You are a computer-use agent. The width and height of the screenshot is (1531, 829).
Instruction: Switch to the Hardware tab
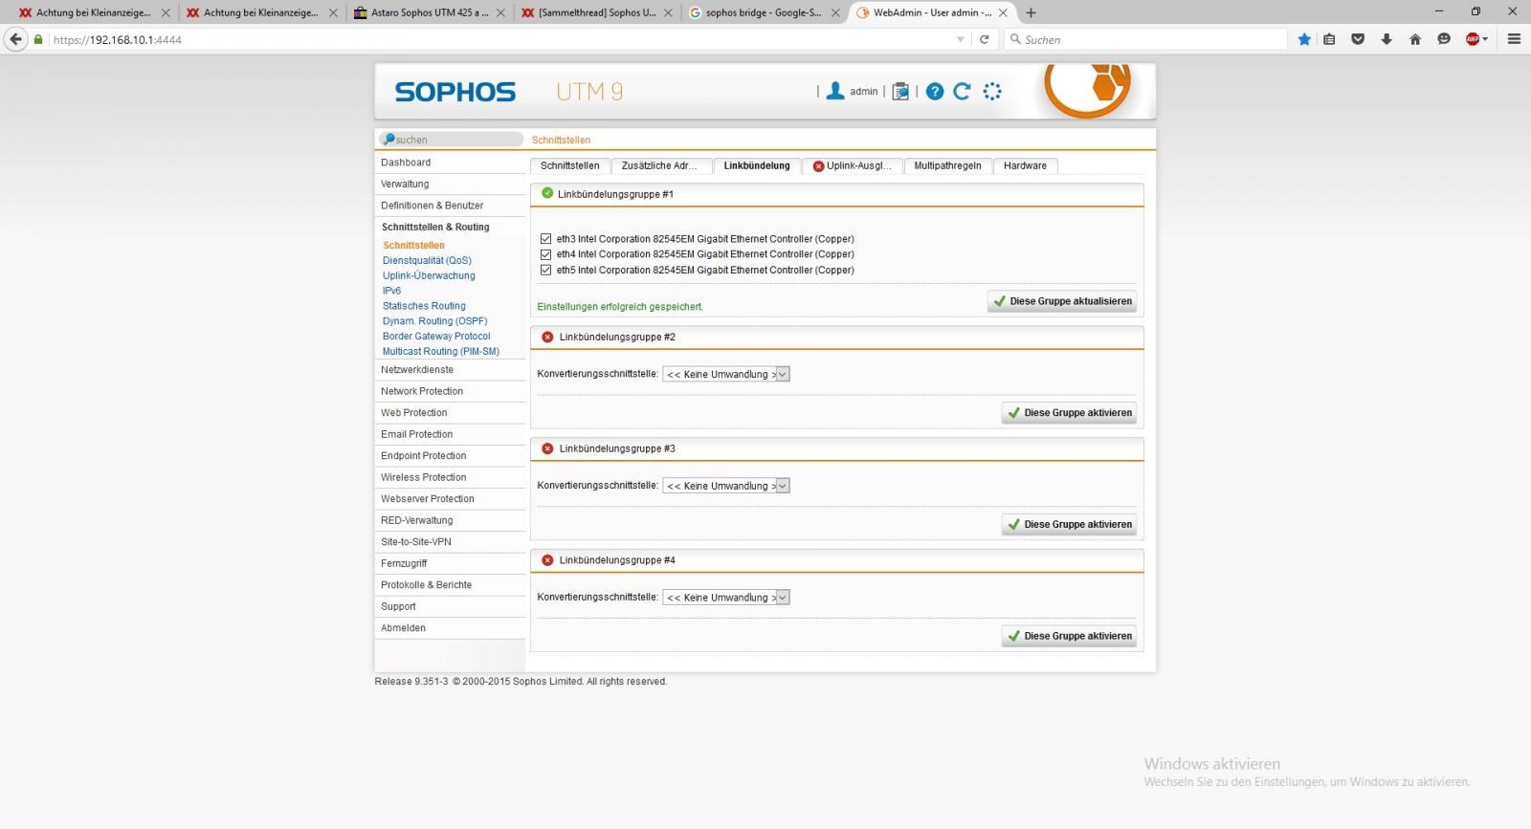pos(1025,165)
